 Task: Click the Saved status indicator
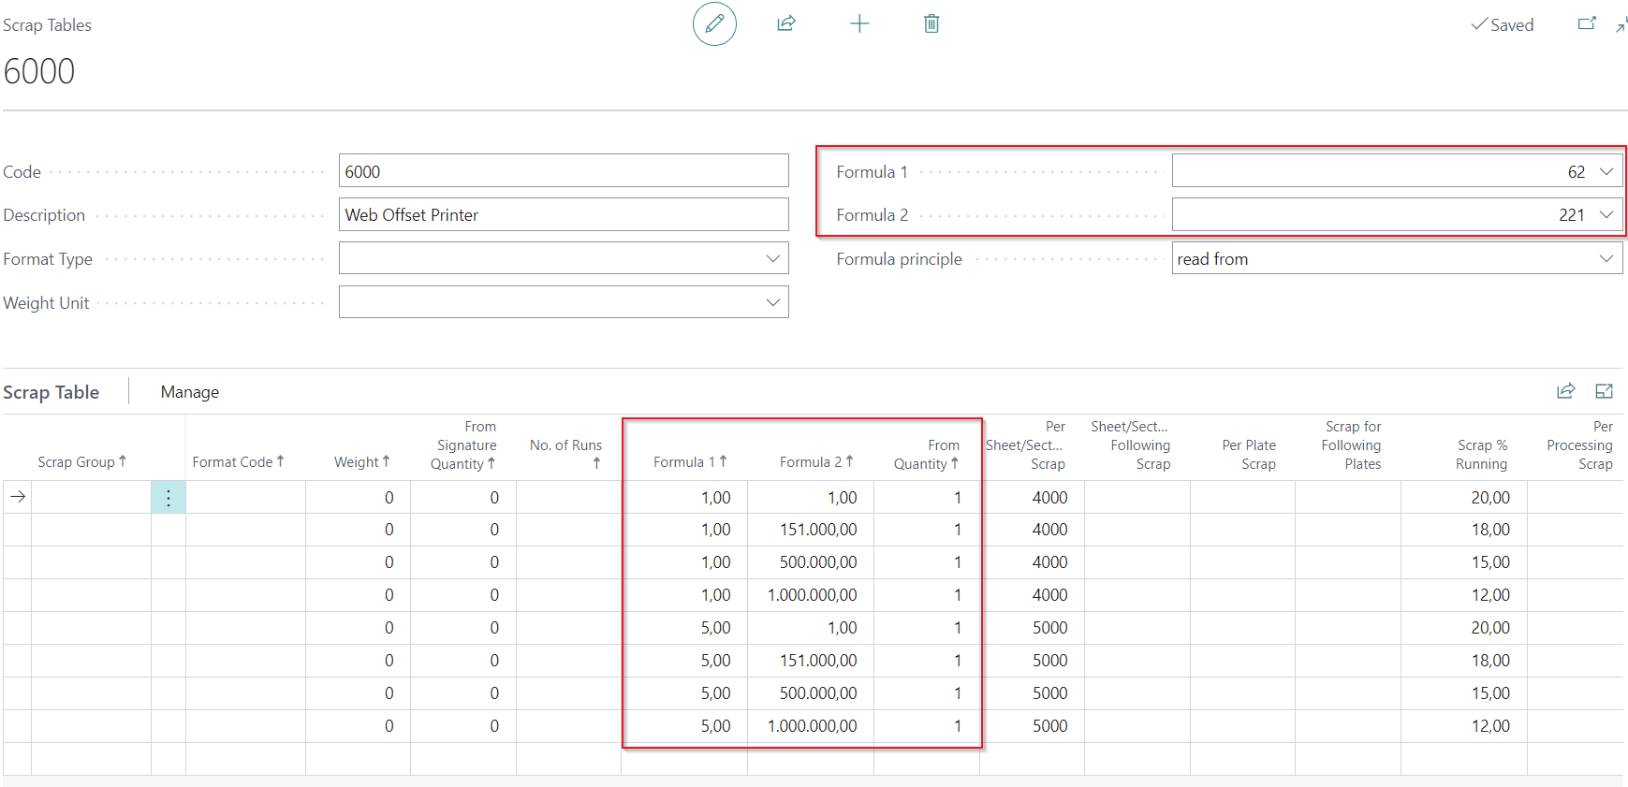coord(1503,25)
